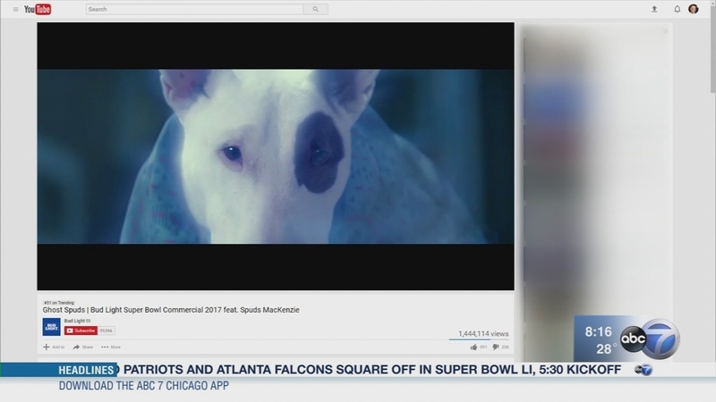
Task: Select the Ghost Spuds video title
Action: (x=171, y=310)
